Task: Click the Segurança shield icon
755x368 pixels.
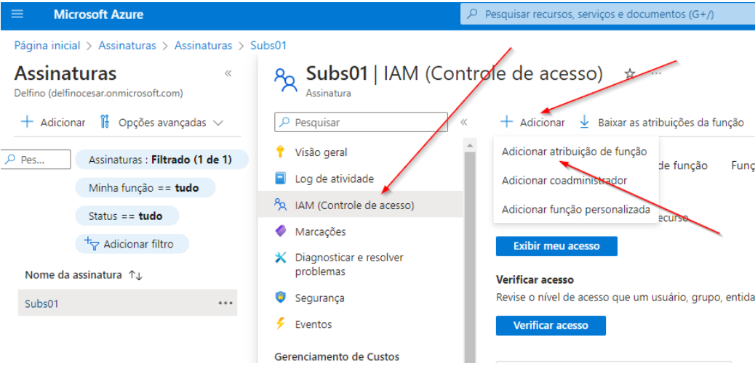Action: [x=280, y=298]
